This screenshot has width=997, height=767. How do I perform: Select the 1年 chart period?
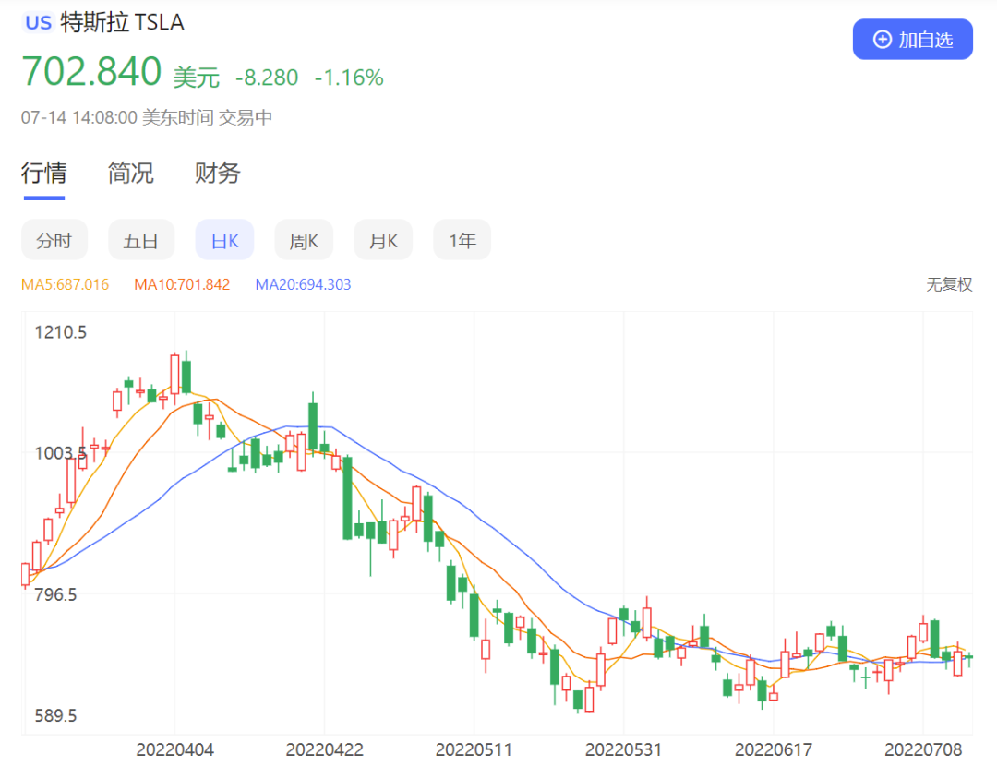(x=462, y=240)
